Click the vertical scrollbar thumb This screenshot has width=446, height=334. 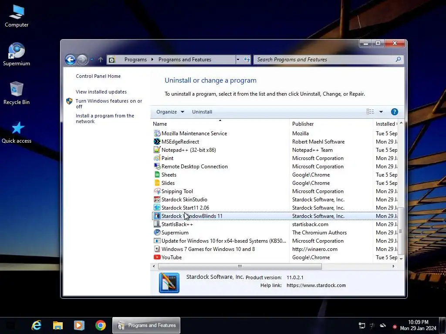401,231
